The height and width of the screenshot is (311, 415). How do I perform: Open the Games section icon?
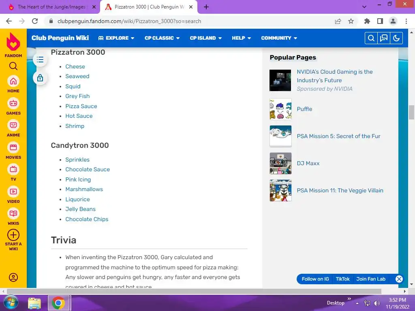point(13,103)
